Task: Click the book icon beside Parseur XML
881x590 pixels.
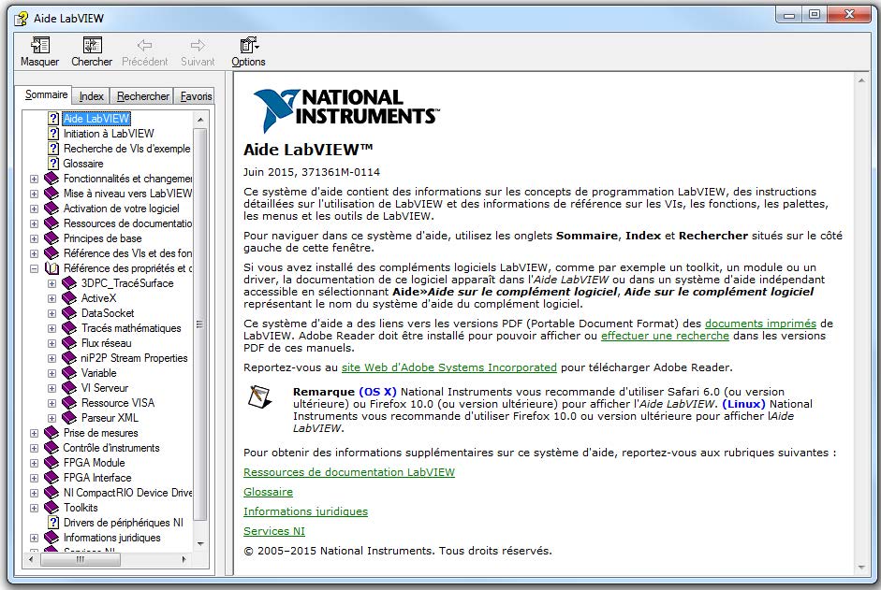Action: [x=69, y=418]
